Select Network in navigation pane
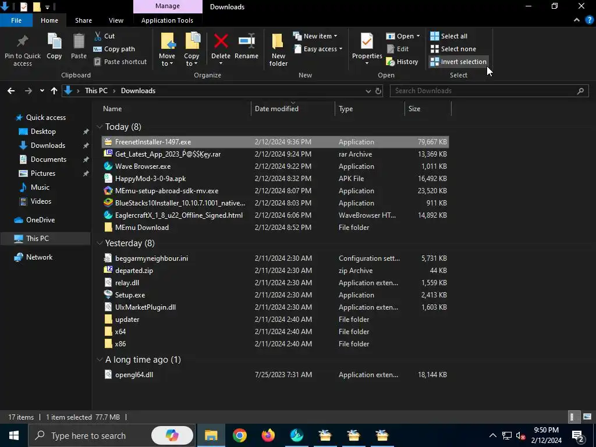 tap(39, 257)
